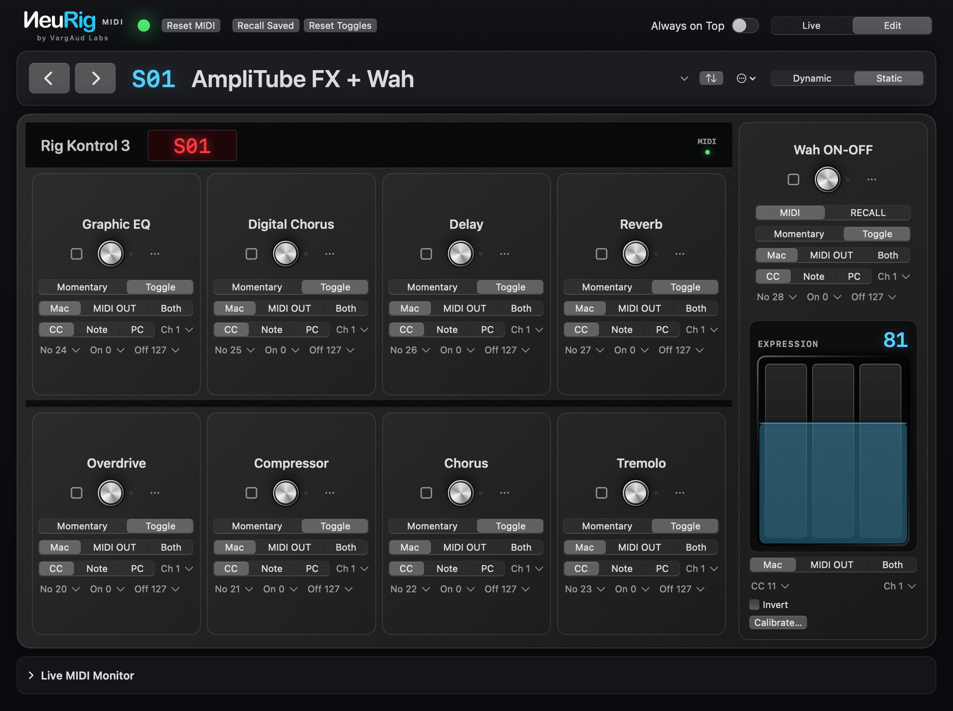Click the Wah ON-OFF footswitch knob

click(x=827, y=179)
